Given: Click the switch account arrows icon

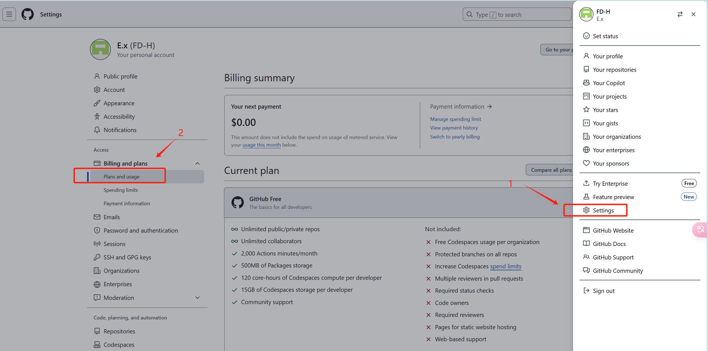Looking at the screenshot, I should 680,14.
